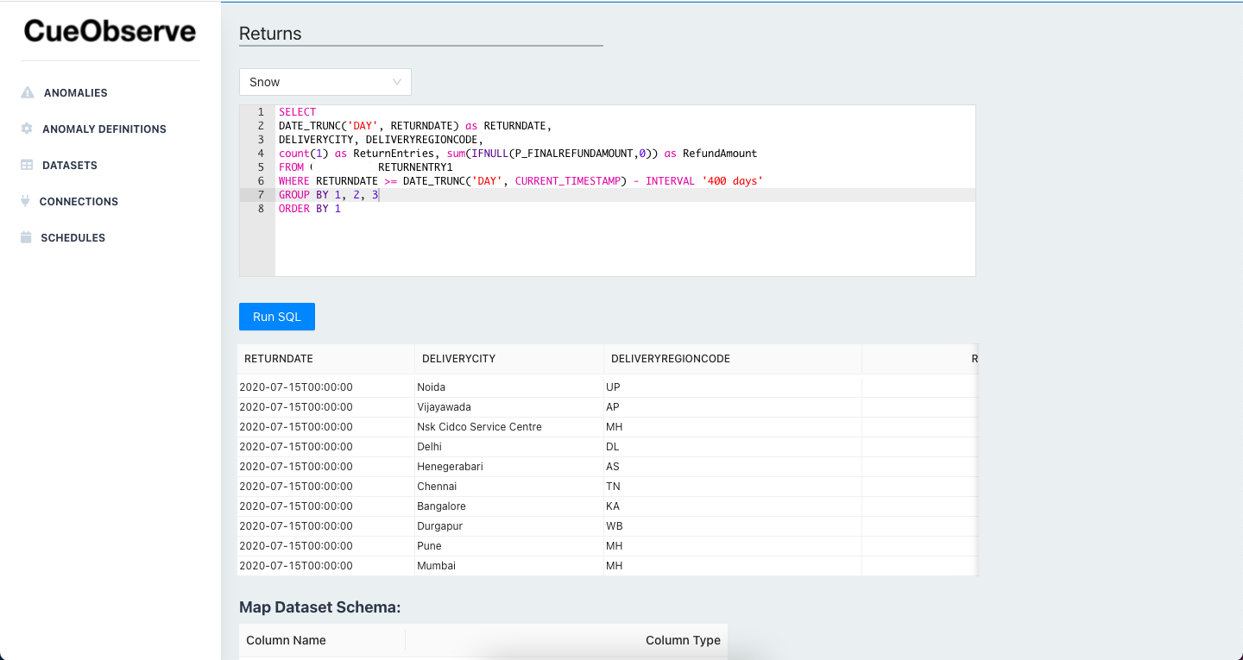Select line number 4 in gutter
The height and width of the screenshot is (660, 1243).
(x=261, y=154)
